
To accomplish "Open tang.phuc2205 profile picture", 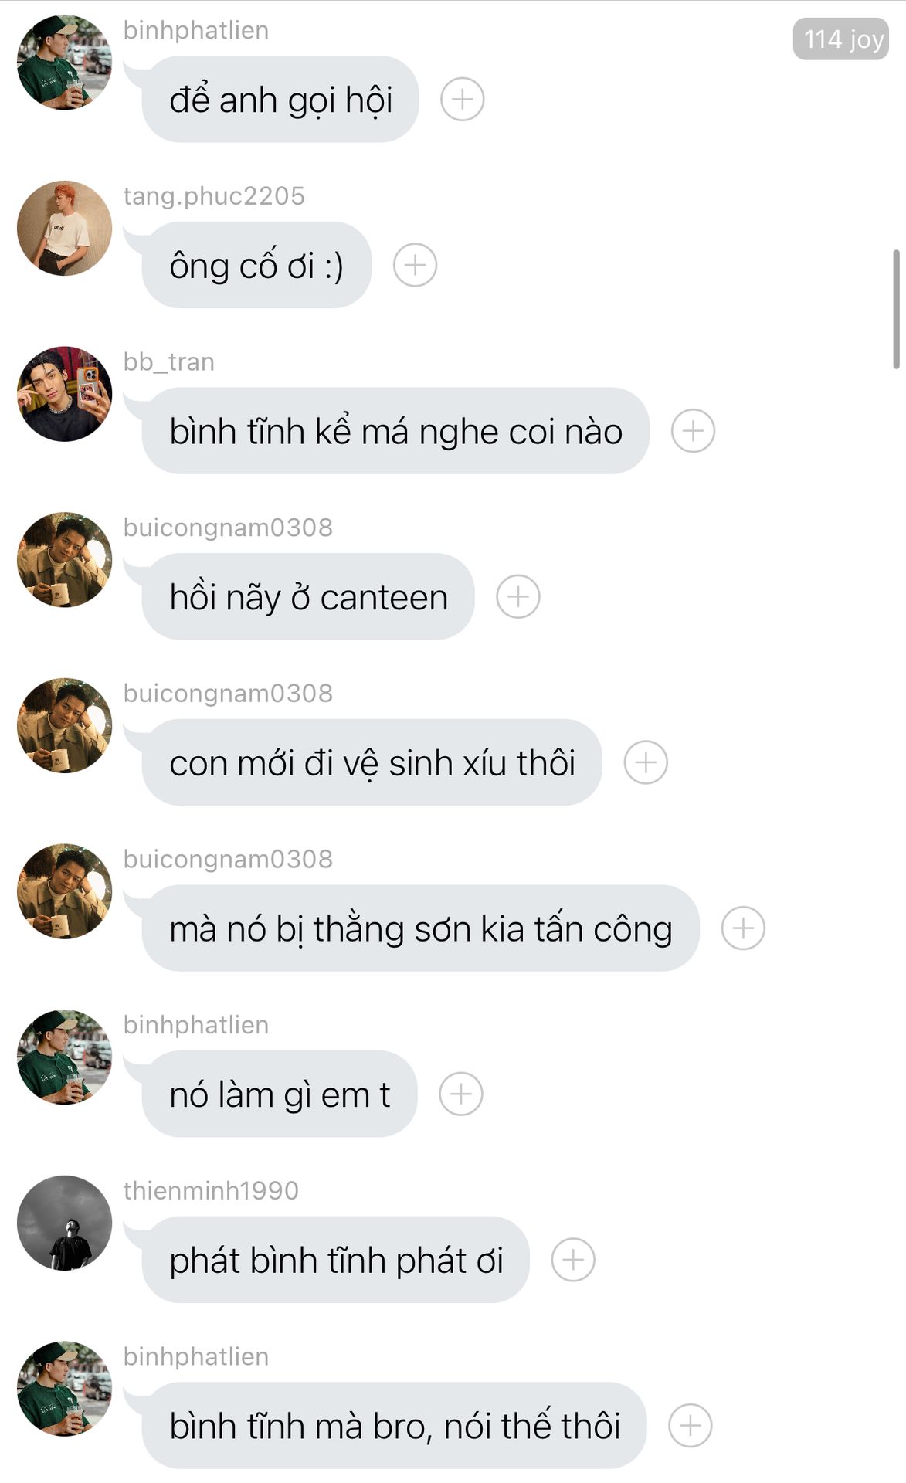I will 64,228.
